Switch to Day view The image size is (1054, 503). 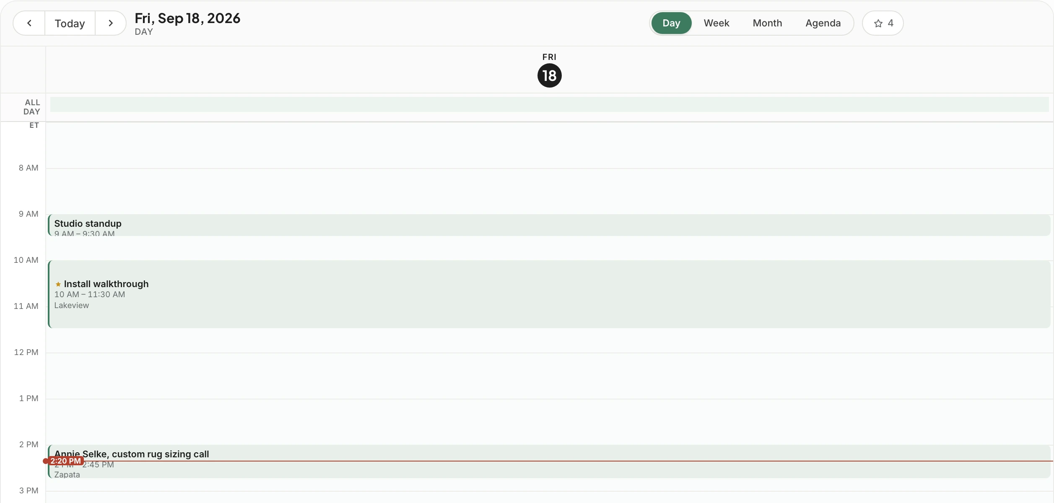pos(671,23)
